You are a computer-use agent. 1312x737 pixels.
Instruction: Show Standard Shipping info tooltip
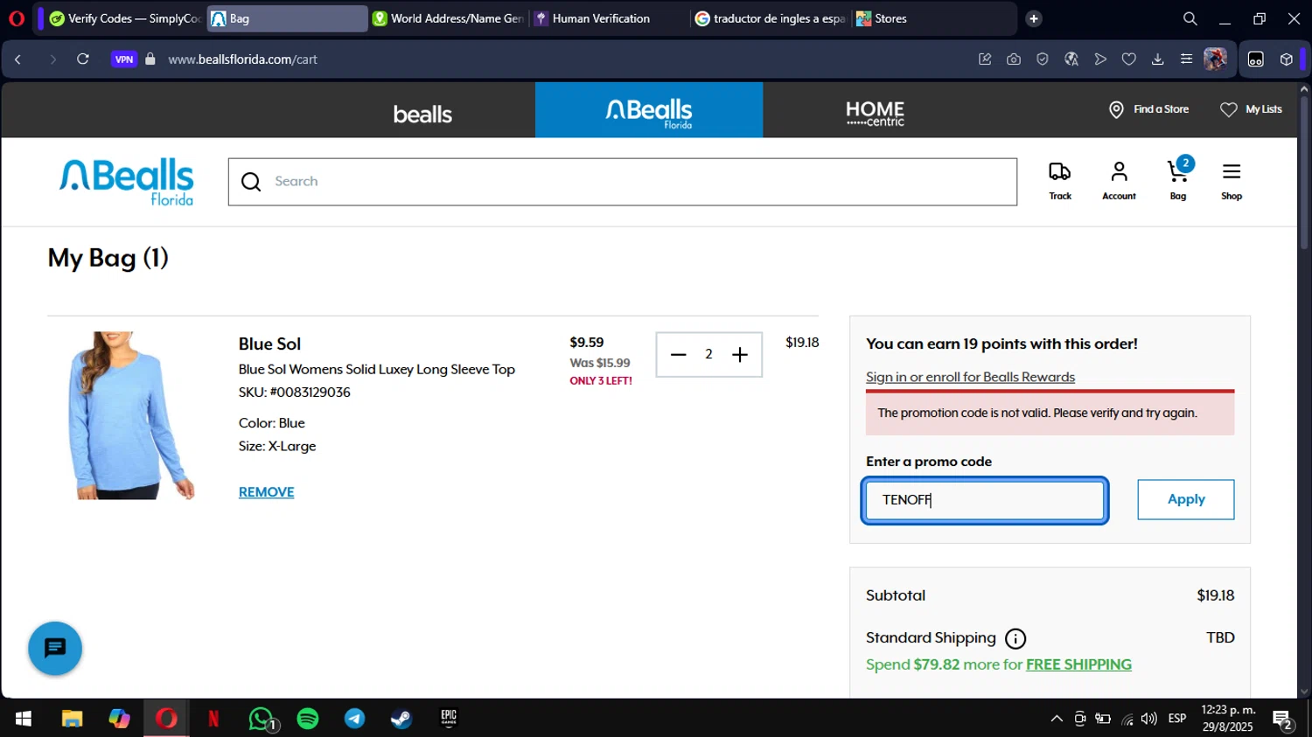pos(1015,638)
